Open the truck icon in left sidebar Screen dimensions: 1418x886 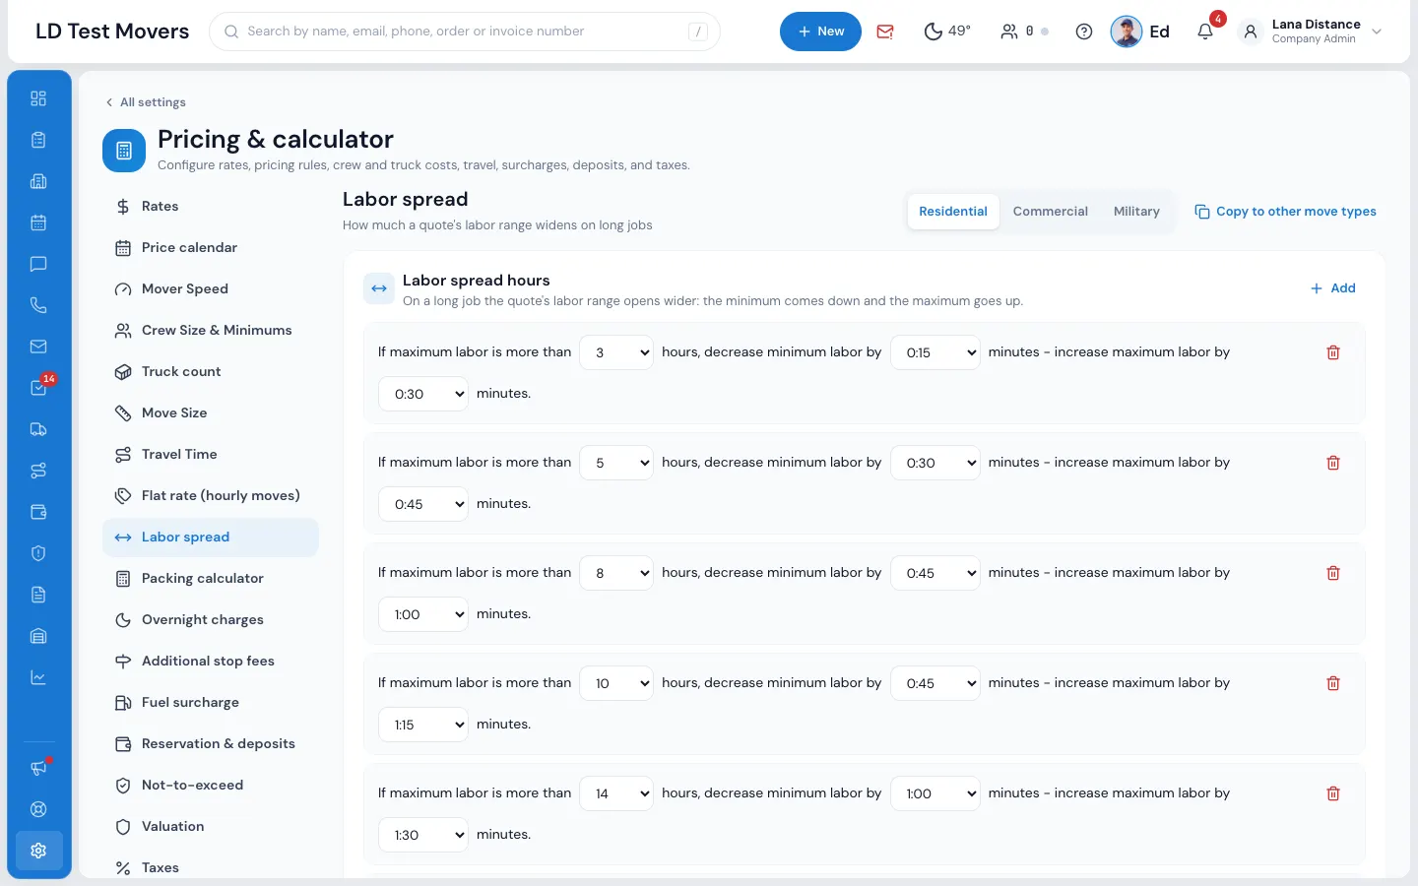(x=38, y=429)
